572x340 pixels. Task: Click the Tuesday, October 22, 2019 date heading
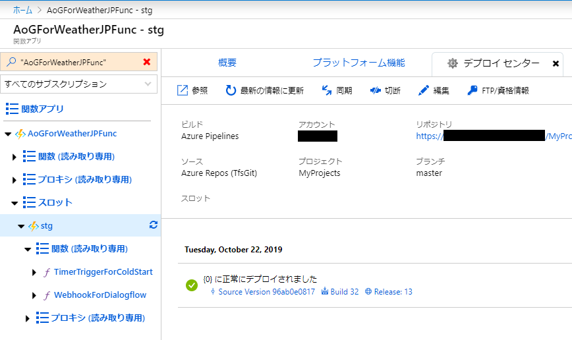(x=233, y=250)
